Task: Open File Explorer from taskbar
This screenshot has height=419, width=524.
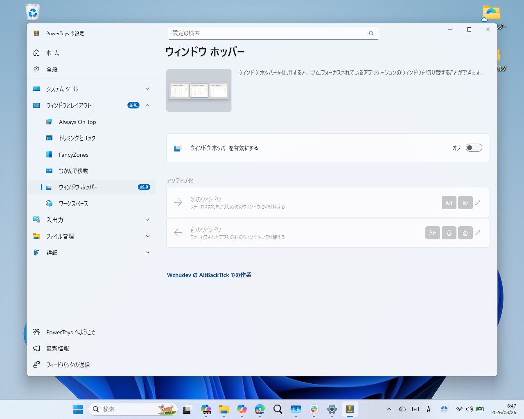Action: tap(224, 409)
